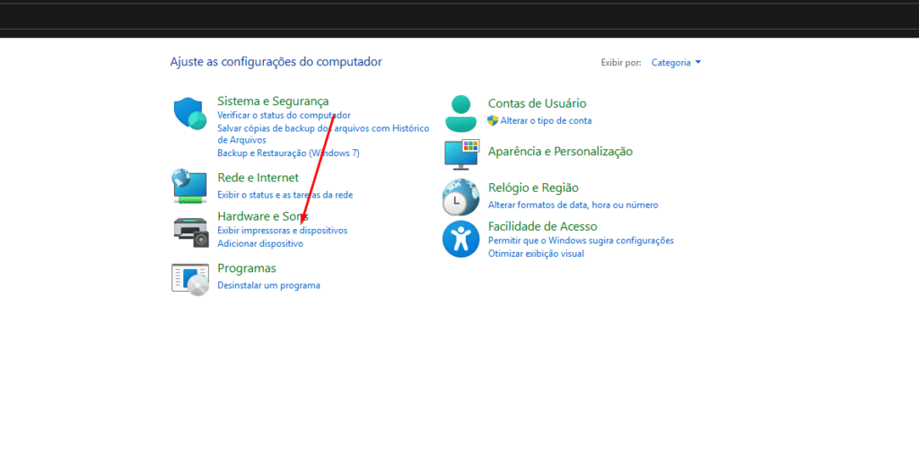Click the Aparência e Personalização monitor icon

click(x=461, y=153)
